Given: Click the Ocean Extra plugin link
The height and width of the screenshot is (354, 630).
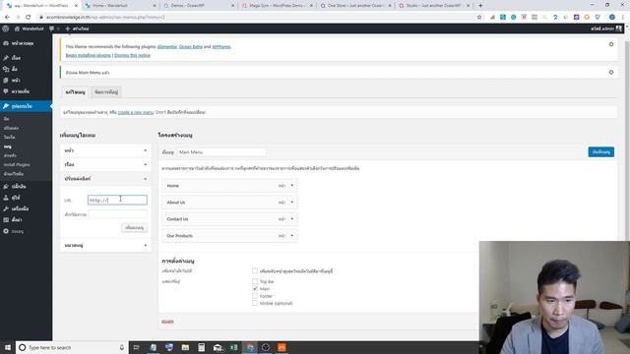Looking at the screenshot, I should [190, 47].
